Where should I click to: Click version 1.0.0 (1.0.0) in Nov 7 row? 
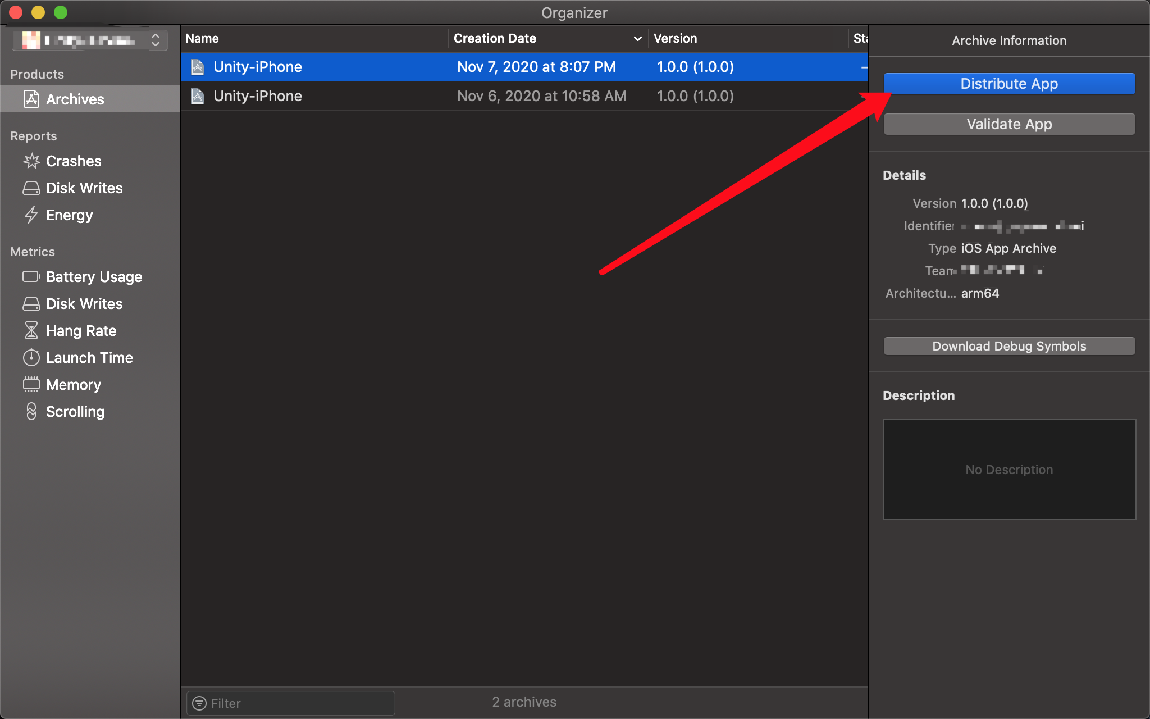(x=695, y=67)
